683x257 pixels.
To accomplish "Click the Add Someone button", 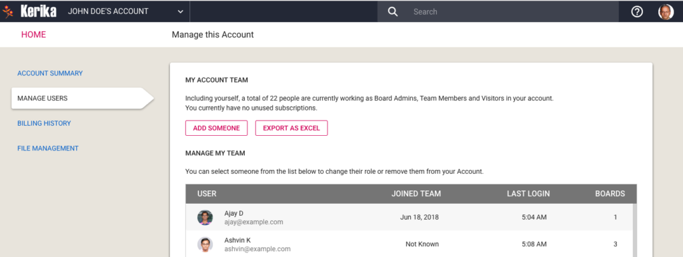I will 217,128.
